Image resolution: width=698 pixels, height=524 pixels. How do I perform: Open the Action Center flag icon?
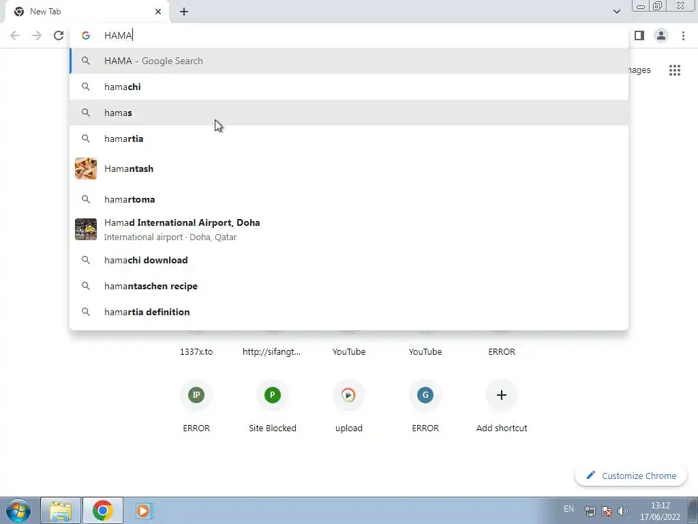(x=606, y=511)
